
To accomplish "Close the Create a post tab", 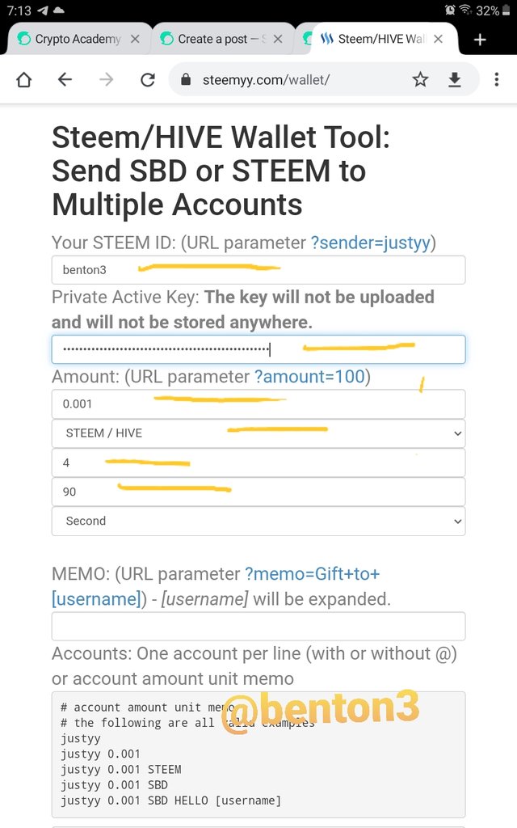I will pos(278,39).
